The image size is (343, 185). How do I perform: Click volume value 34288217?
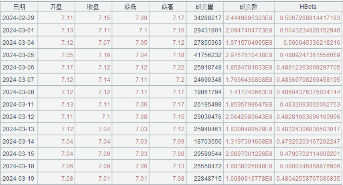click(x=208, y=18)
